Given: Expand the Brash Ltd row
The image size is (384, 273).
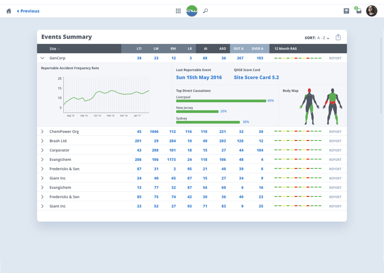Looking at the screenshot, I should click(x=42, y=141).
